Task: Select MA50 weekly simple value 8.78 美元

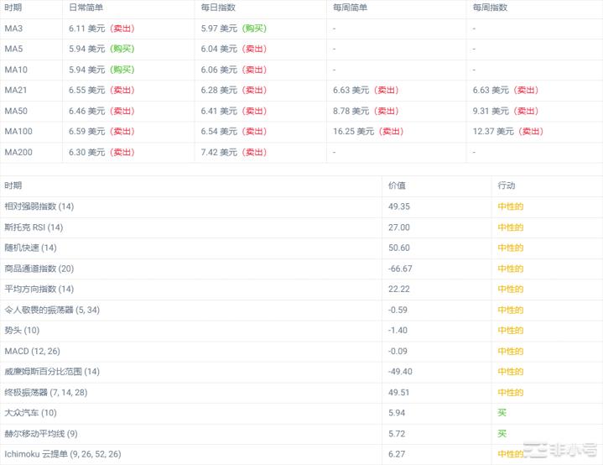Action: click(x=351, y=111)
